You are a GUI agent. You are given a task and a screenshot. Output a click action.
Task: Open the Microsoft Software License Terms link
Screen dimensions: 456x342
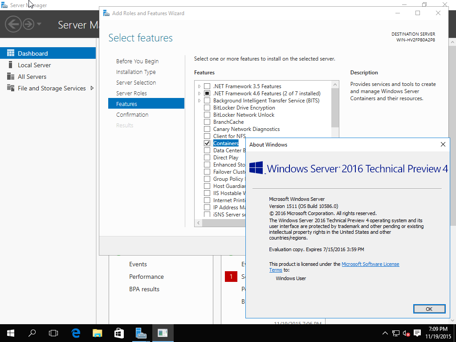(370, 264)
